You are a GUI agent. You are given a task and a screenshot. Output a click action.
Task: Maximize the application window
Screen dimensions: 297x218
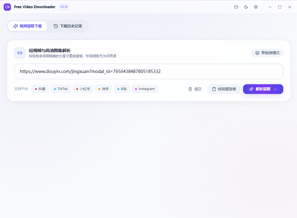[280, 7]
